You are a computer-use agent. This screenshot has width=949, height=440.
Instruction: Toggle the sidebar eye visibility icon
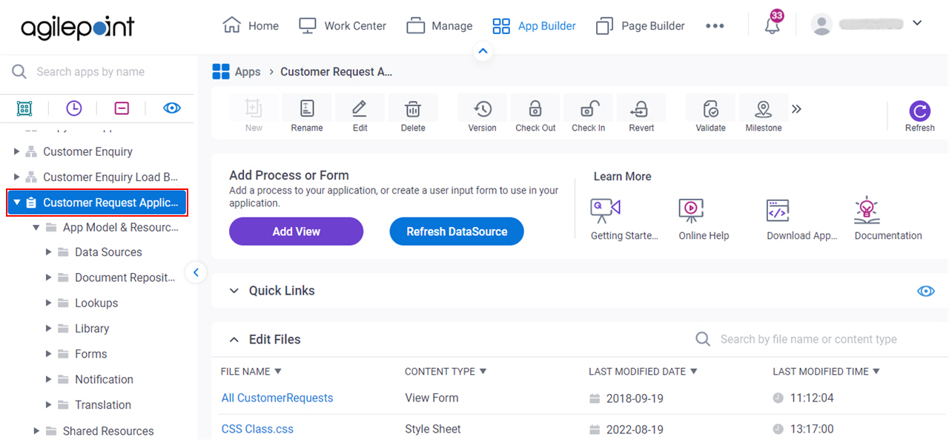(x=172, y=108)
